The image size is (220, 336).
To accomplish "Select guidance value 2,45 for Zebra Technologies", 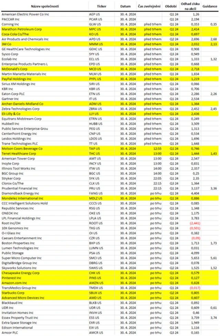I will [213, 109].
